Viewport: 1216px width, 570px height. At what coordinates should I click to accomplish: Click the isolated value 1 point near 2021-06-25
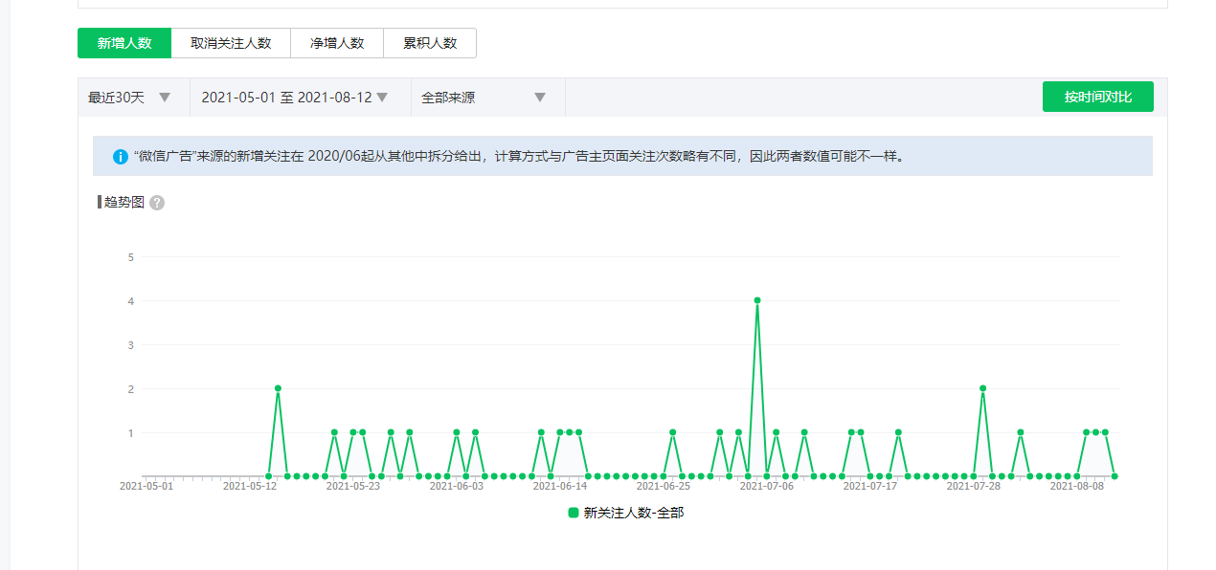tap(673, 432)
